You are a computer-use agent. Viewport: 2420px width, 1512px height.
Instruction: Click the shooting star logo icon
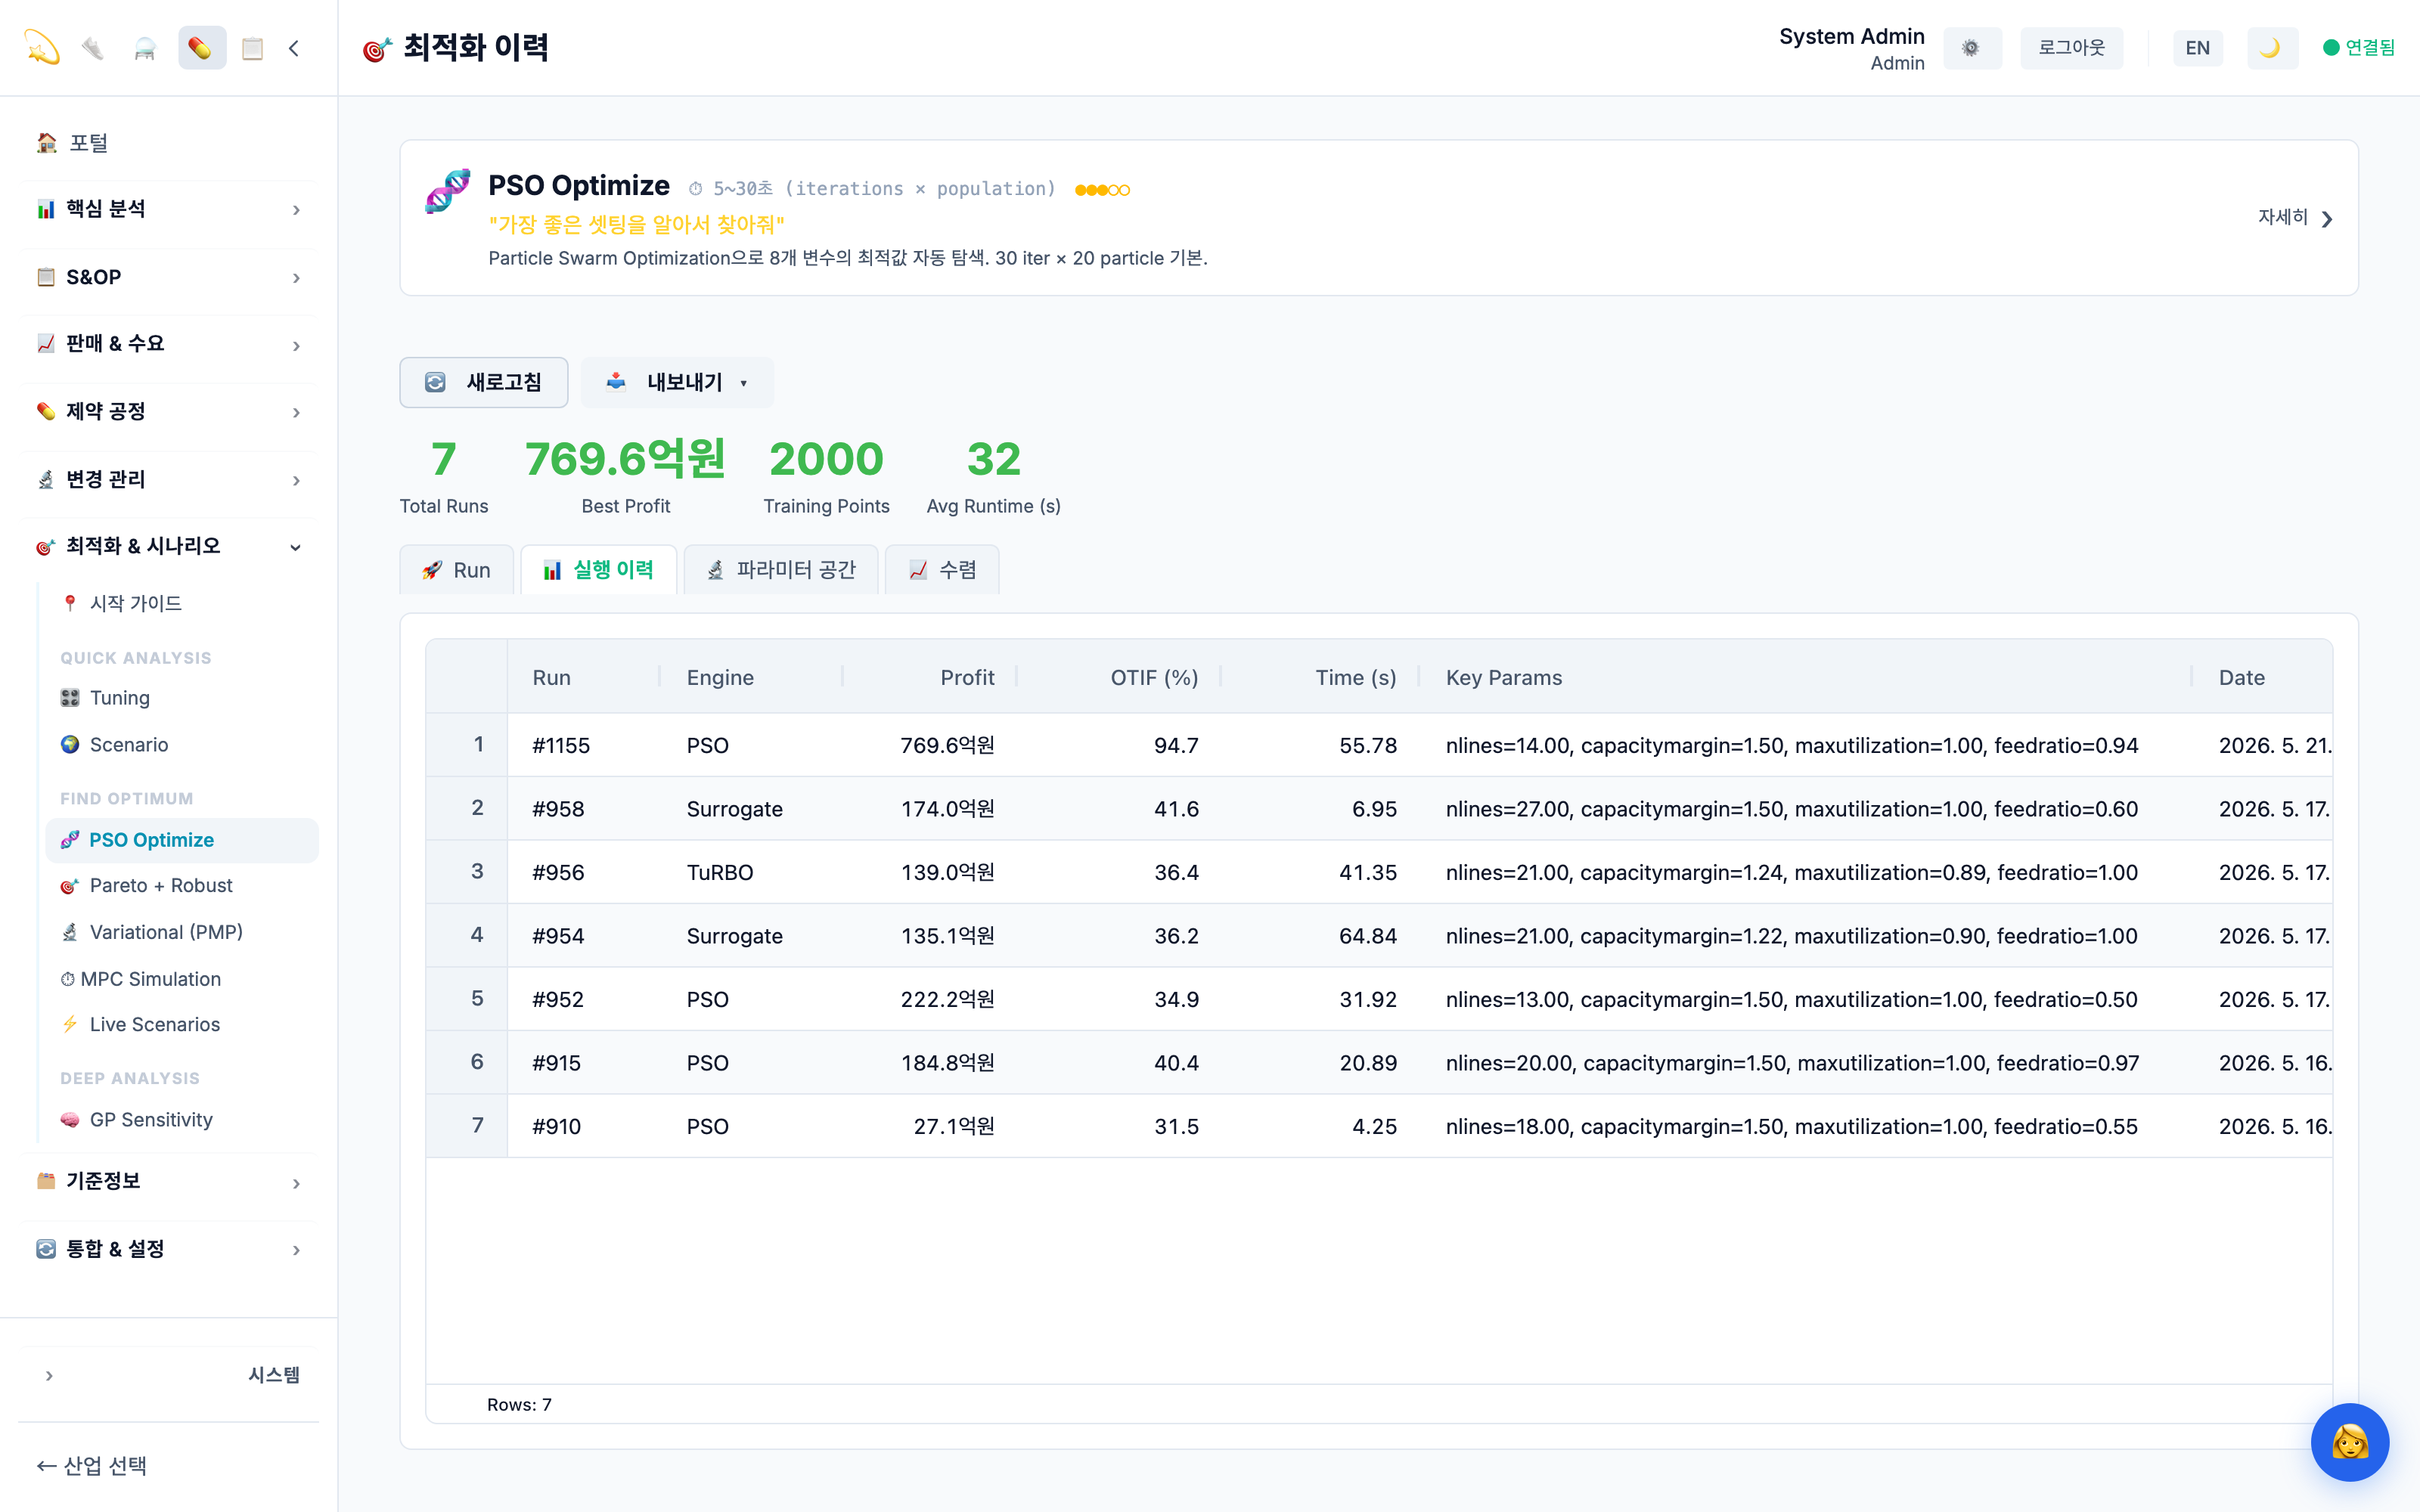point(42,47)
